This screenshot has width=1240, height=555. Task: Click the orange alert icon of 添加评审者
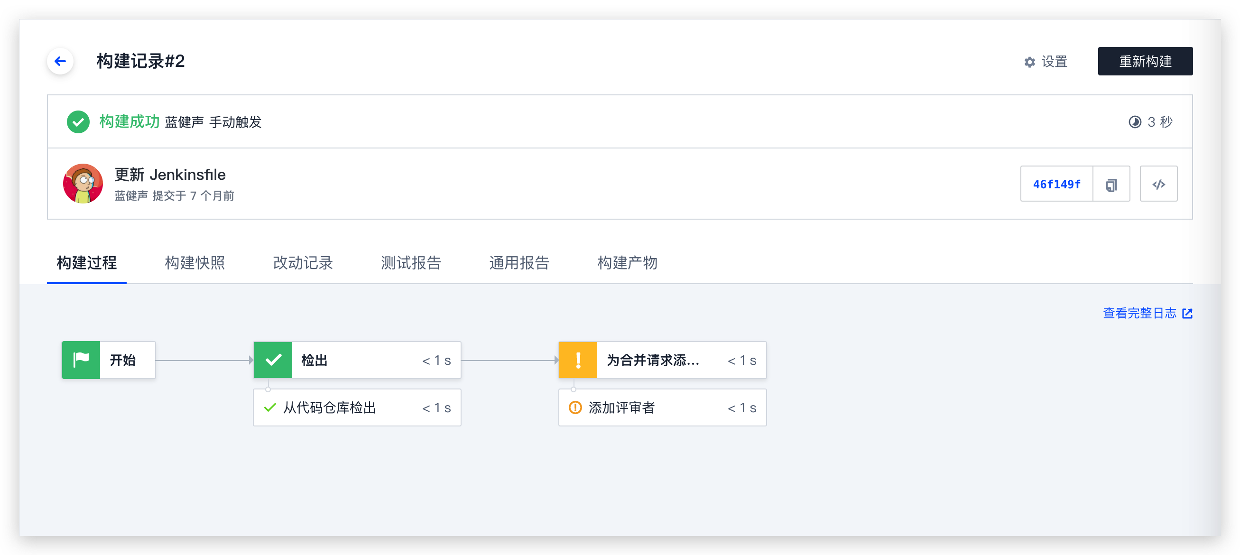point(575,407)
